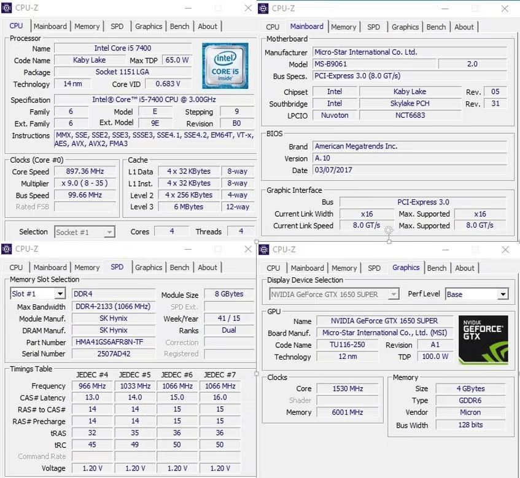The width and height of the screenshot is (520, 478).
Task: Click the Part Number field HMA41GS6AFR8N-TF
Action: [x=114, y=342]
